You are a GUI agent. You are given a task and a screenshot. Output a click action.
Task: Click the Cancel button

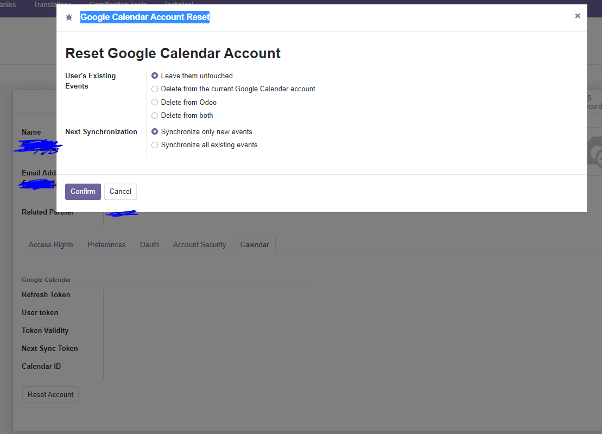(120, 191)
